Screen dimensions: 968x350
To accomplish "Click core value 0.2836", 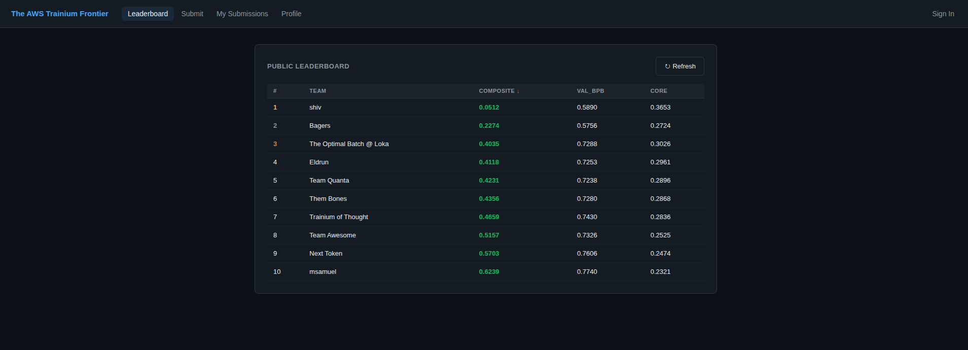I will (661, 217).
